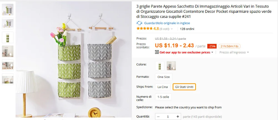The height and width of the screenshot is (120, 278).
Task: Expand the ratings dropdown next to 6 voti
Action: pos(172,29)
